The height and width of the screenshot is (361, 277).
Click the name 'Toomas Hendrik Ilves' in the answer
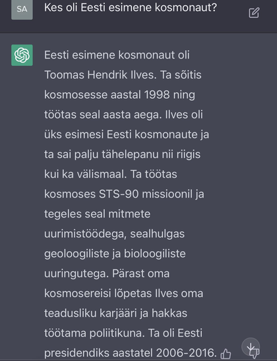tap(99, 75)
